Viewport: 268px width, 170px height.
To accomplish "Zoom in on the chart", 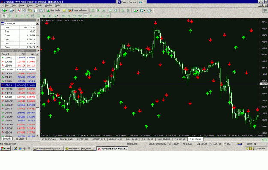I will pos(110,10).
